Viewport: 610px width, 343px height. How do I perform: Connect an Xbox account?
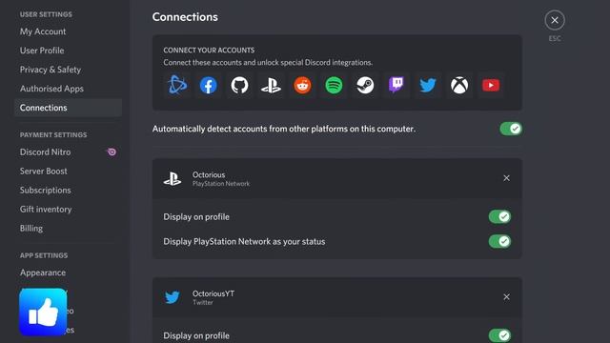(459, 85)
